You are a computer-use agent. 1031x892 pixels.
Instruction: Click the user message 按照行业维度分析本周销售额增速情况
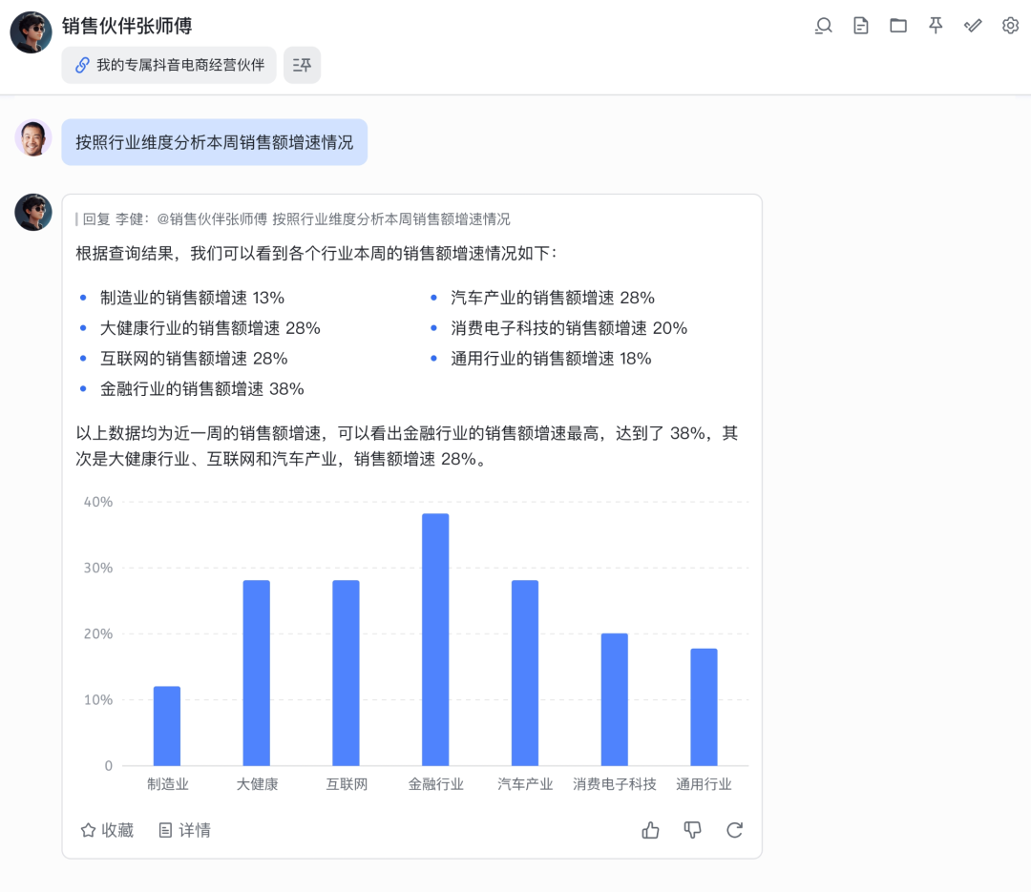click(215, 142)
